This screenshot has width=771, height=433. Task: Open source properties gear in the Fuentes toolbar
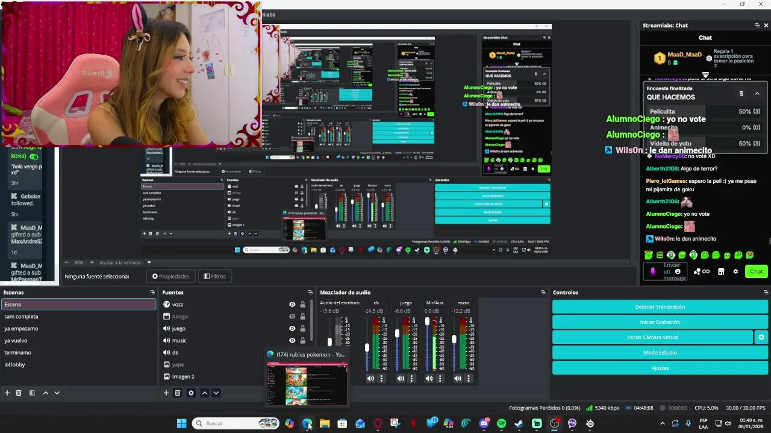tap(191, 393)
